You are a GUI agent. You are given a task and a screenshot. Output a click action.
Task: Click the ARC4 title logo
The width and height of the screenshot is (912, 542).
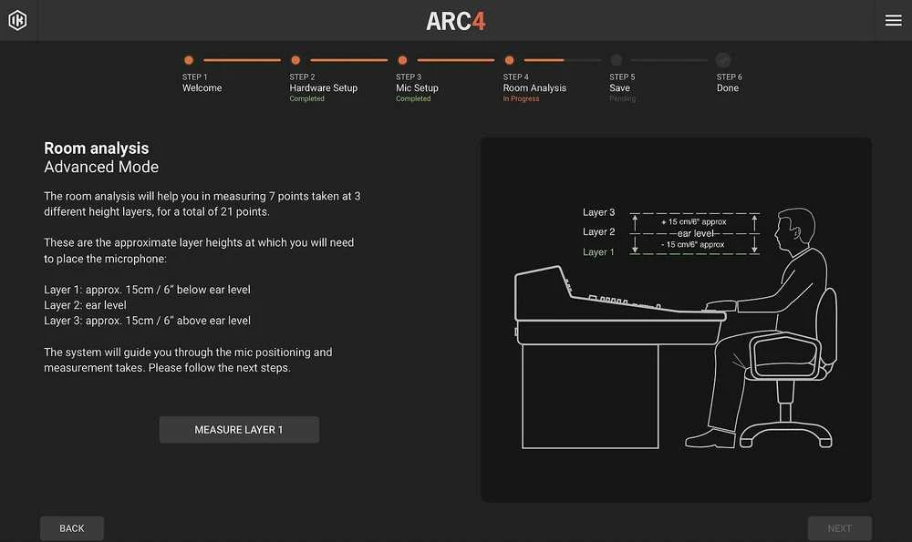click(456, 22)
